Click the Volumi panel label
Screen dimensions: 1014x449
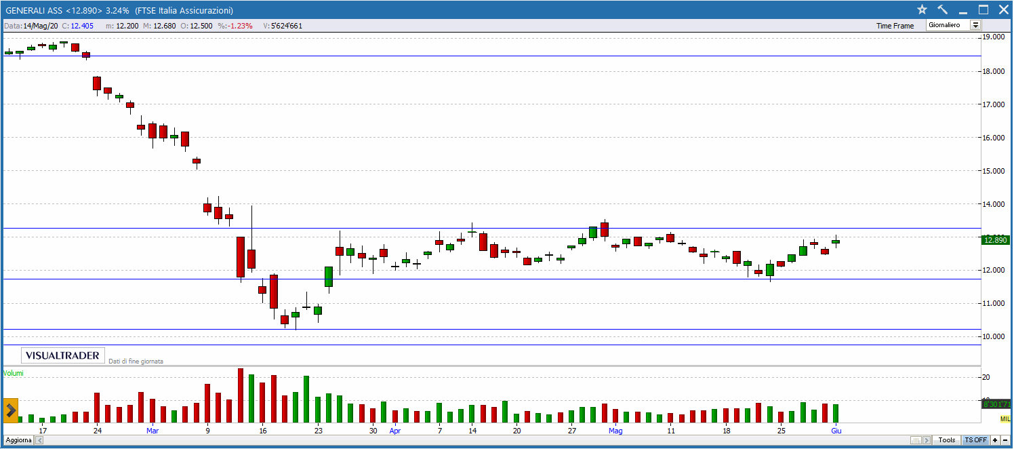(14, 373)
